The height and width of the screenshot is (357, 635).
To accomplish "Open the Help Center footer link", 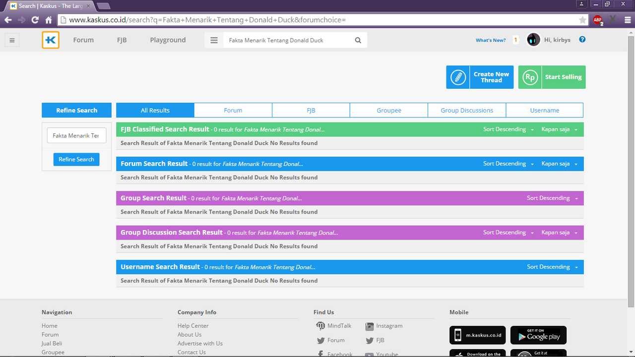I will tap(193, 326).
